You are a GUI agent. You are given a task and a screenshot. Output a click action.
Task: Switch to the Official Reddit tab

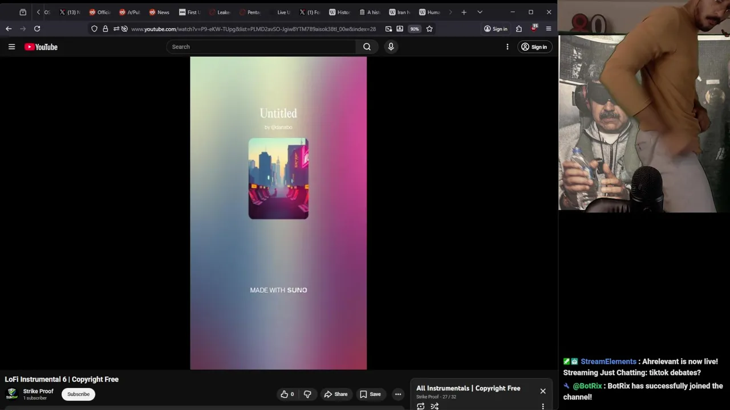100,12
